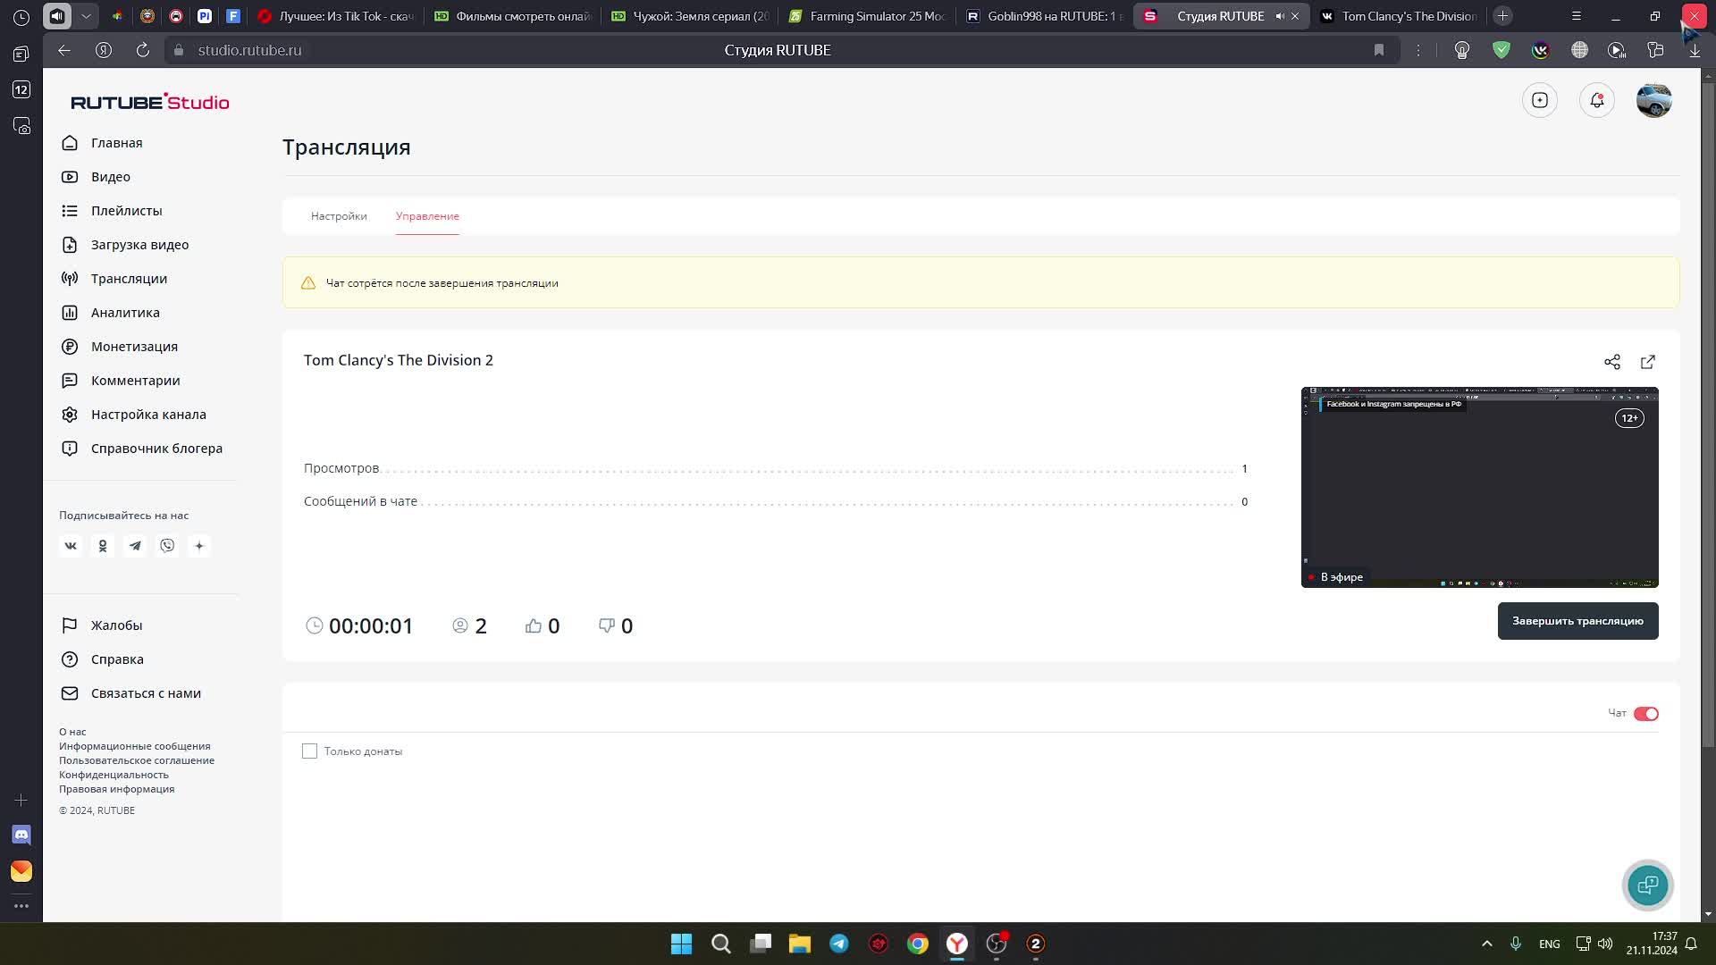This screenshot has width=1716, height=965.
Task: Switch to the Фильмы смотреть онлайн browser tab
Action: (x=513, y=16)
